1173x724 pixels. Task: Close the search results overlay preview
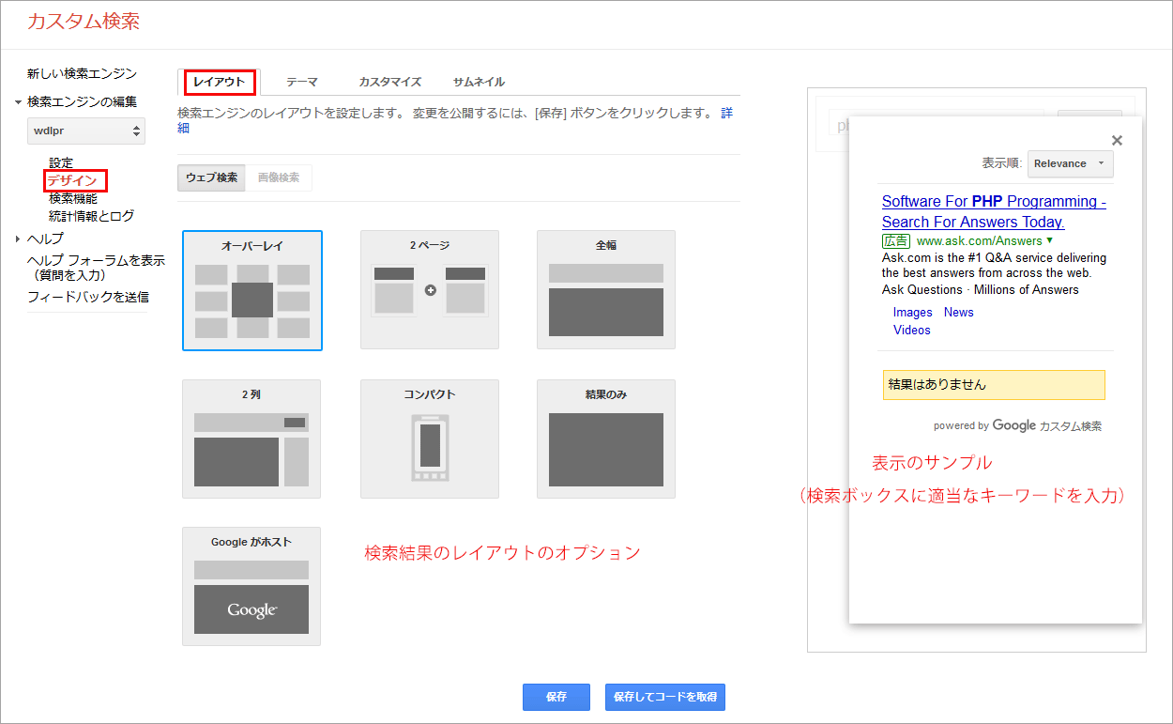1117,140
